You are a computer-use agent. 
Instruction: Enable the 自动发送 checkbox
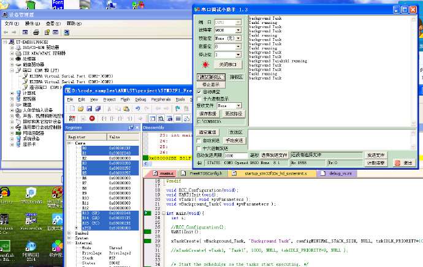click(x=199, y=140)
